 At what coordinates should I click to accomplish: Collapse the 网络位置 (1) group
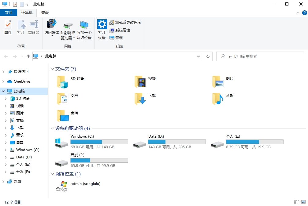pos(52,174)
